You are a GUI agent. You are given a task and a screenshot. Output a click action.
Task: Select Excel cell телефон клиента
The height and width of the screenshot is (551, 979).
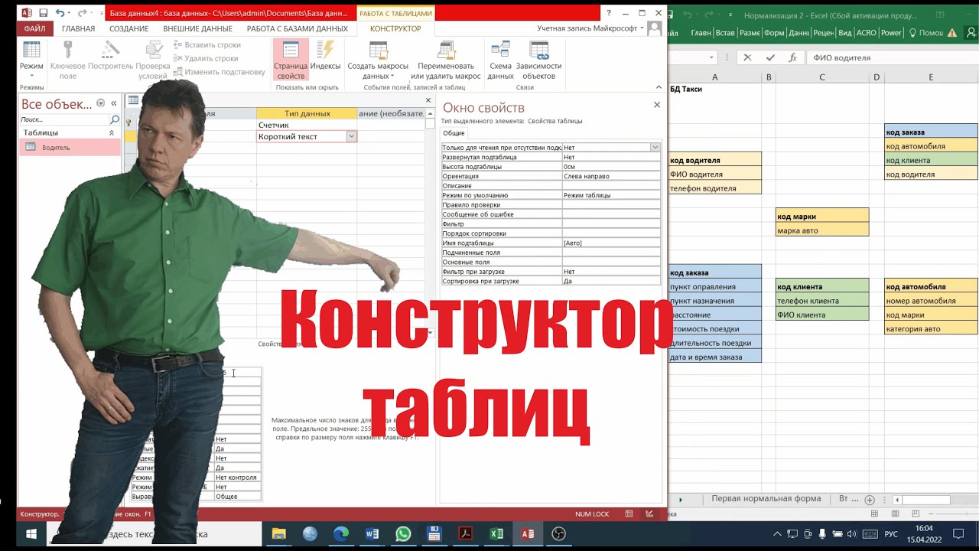tap(822, 301)
